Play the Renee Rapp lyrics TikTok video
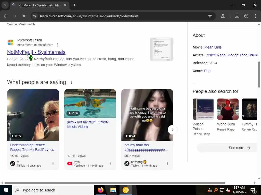 tap(33, 115)
